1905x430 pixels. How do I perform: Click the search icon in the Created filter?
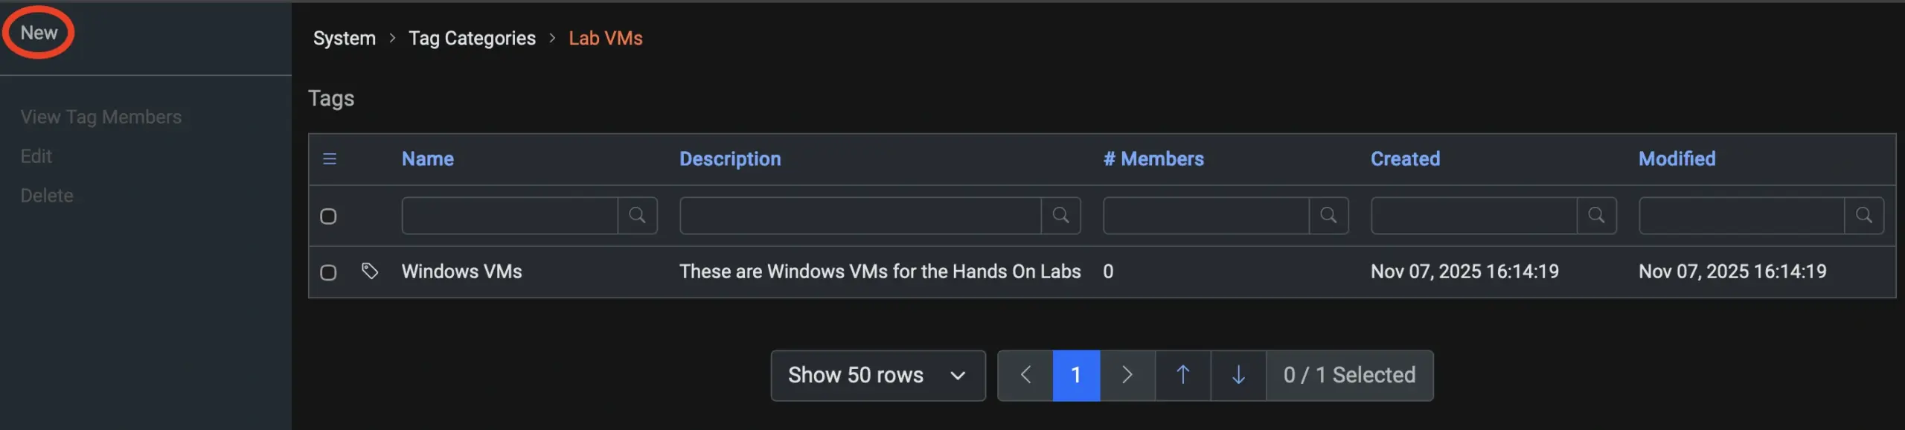pos(1597,215)
